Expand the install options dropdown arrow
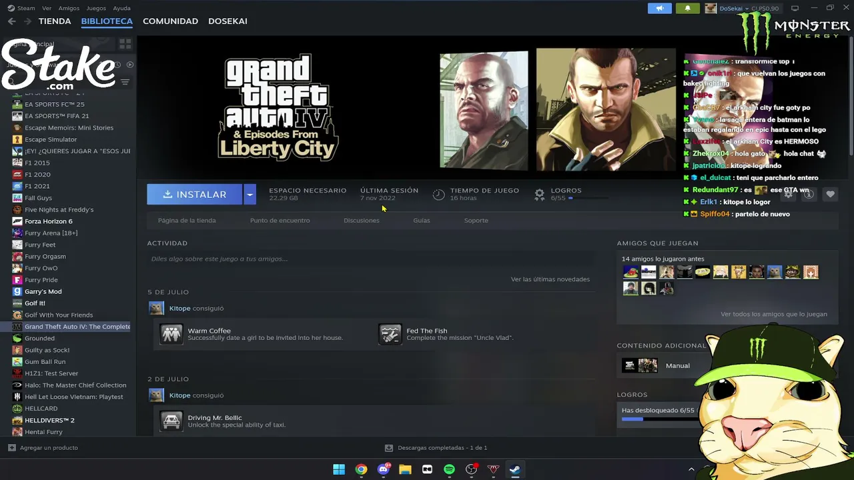Screen dimensions: 854x480 [x=250, y=194]
